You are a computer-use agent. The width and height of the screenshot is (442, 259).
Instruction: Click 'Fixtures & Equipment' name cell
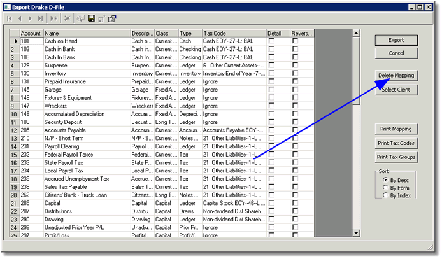(x=87, y=98)
